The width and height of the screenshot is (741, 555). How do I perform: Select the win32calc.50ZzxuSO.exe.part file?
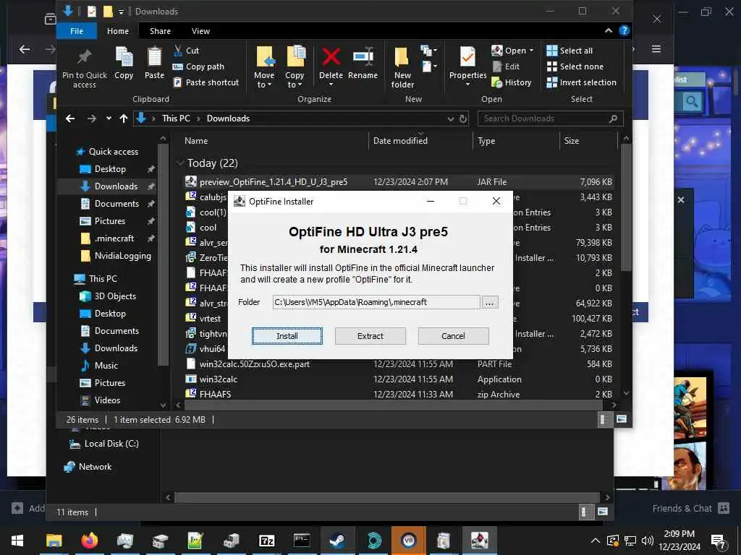click(254, 364)
